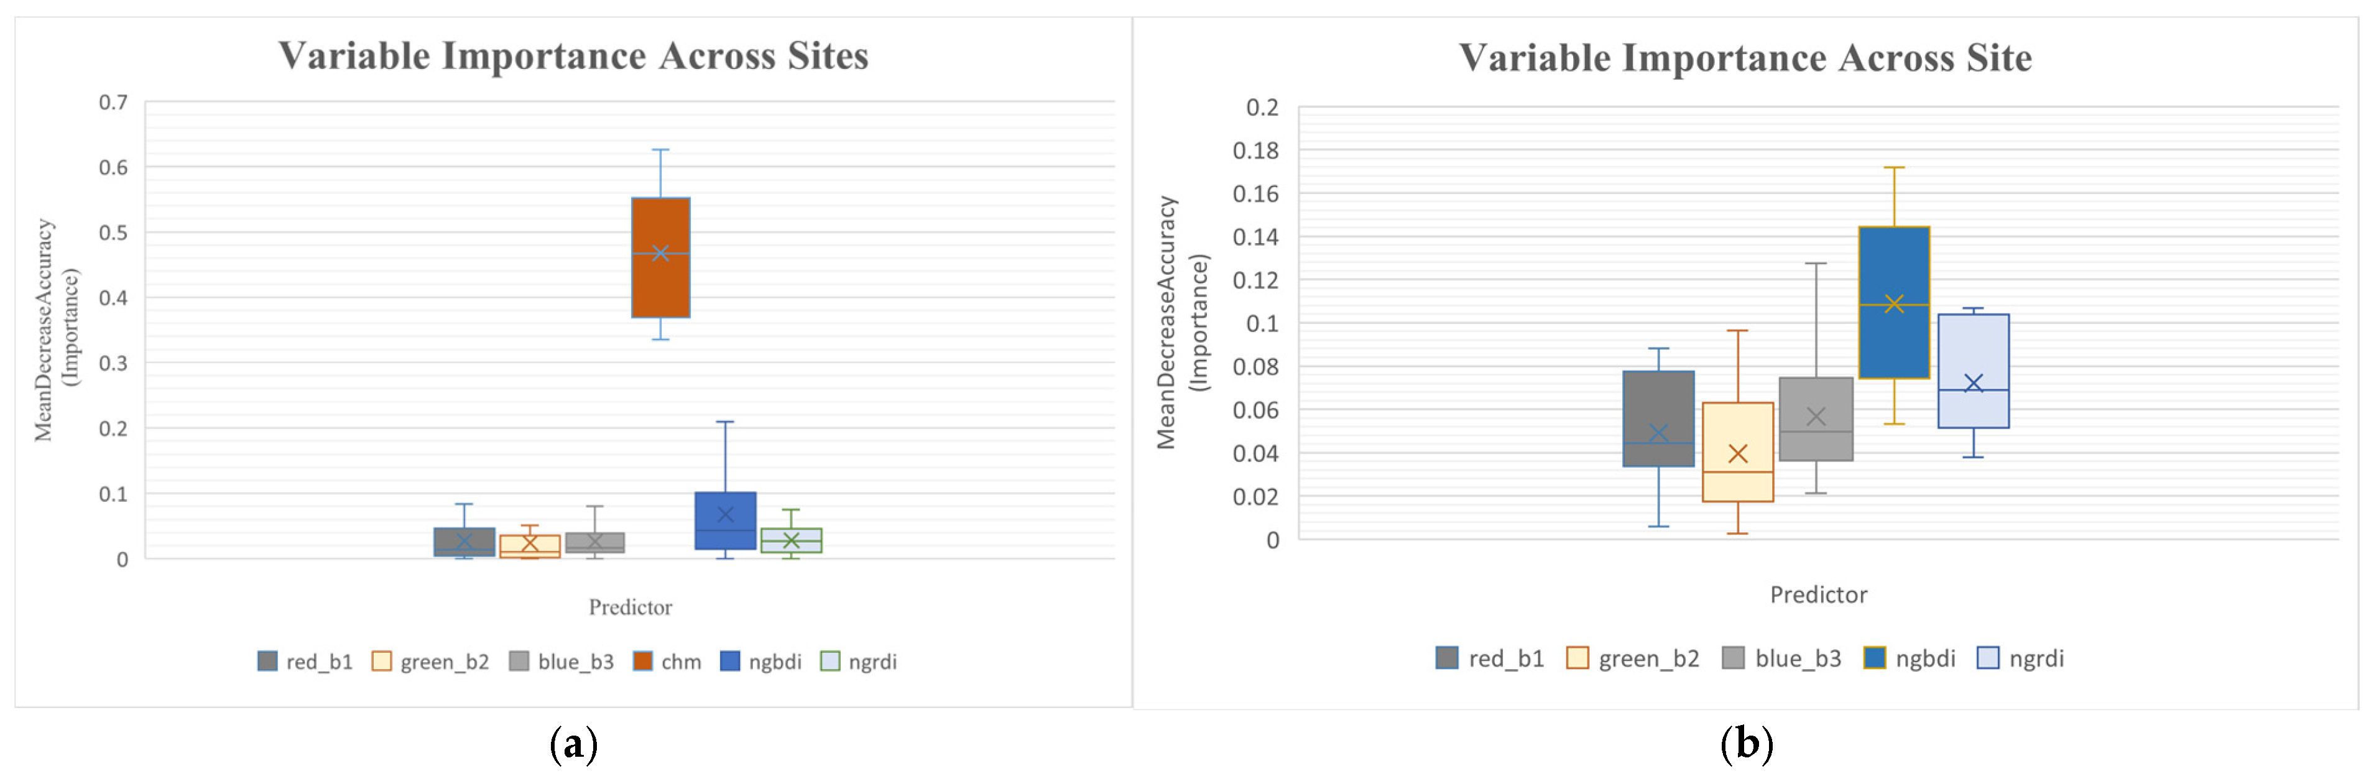Image resolution: width=2374 pixels, height=781 pixels.
Task: Click the blue_b3 legend swatch in chart (a)
Action: click(519, 661)
